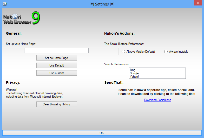Click Set as Home Page button
This screenshot has height=138, width=204.
57,58
